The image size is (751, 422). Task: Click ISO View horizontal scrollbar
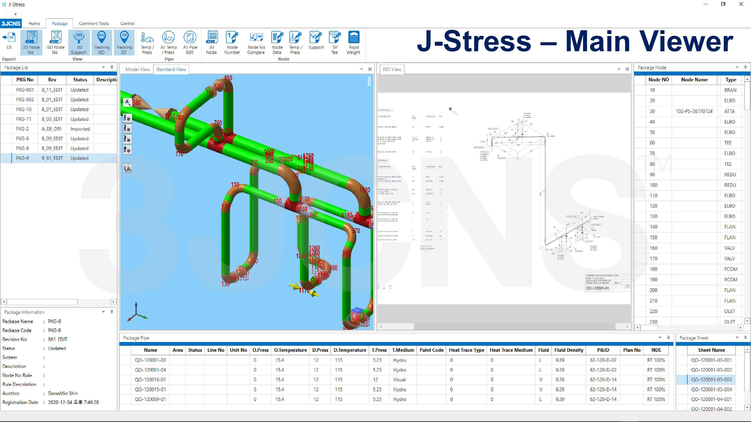[514, 326]
